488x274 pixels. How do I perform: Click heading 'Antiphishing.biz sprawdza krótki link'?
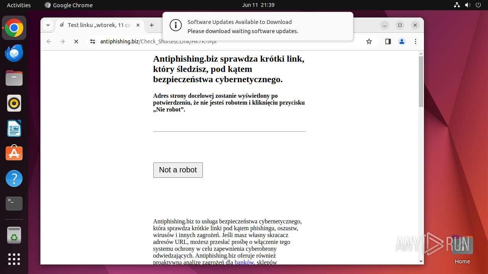[x=229, y=69]
